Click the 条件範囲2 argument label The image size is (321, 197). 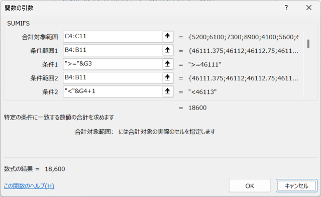click(x=44, y=78)
